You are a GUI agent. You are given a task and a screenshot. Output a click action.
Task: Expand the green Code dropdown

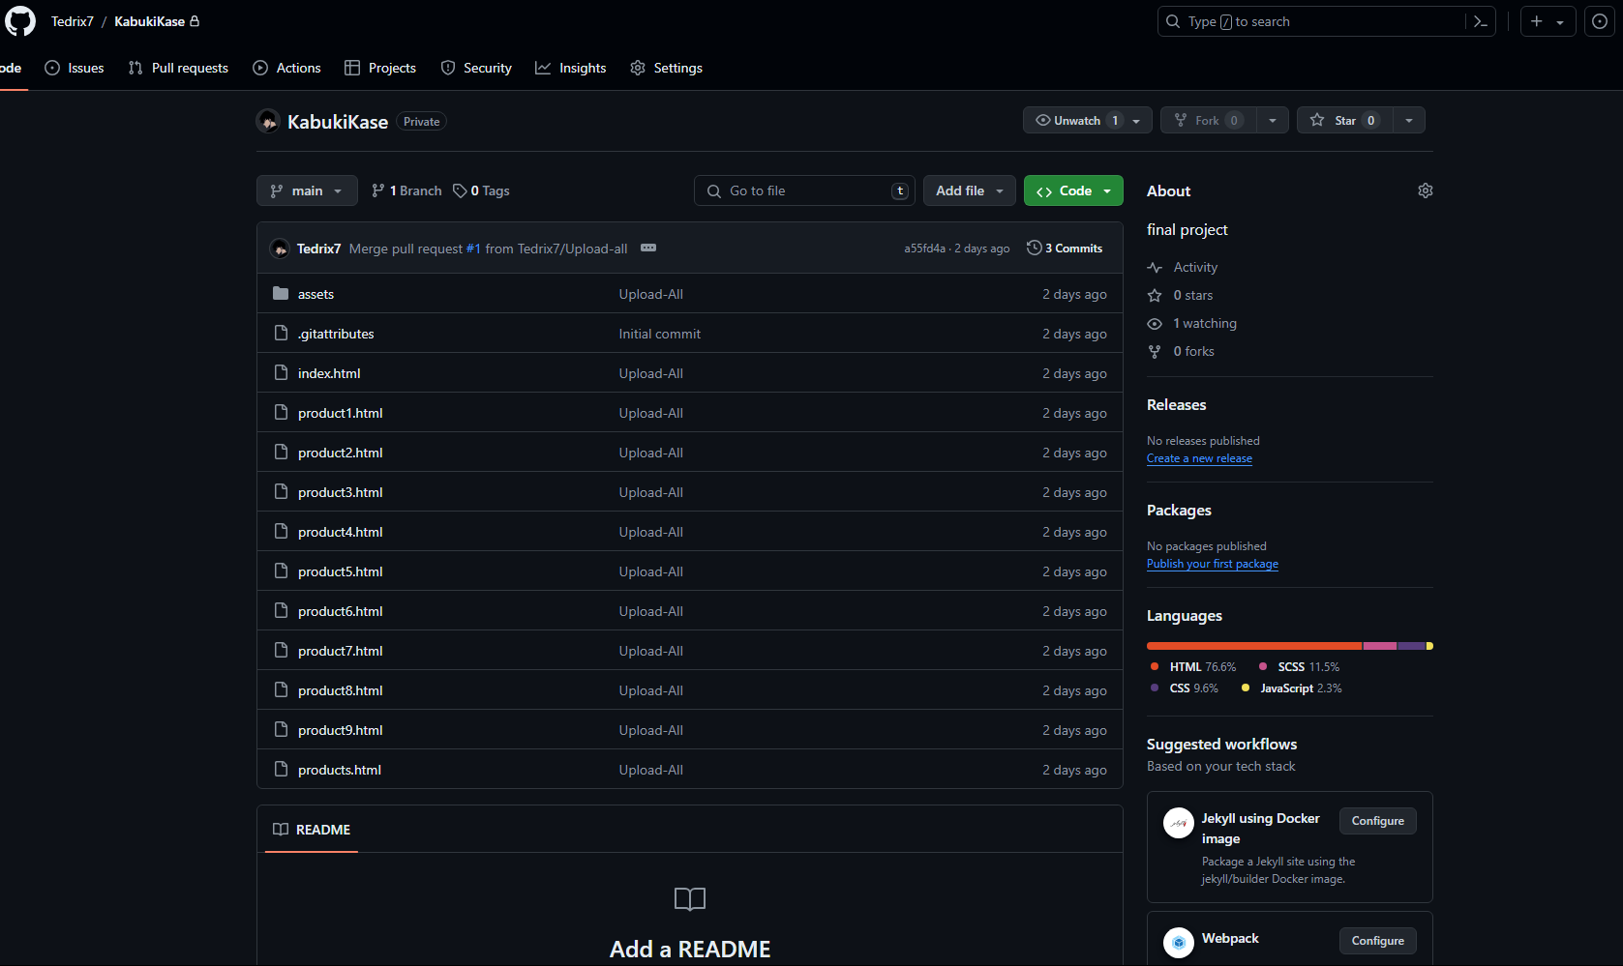click(x=1073, y=190)
